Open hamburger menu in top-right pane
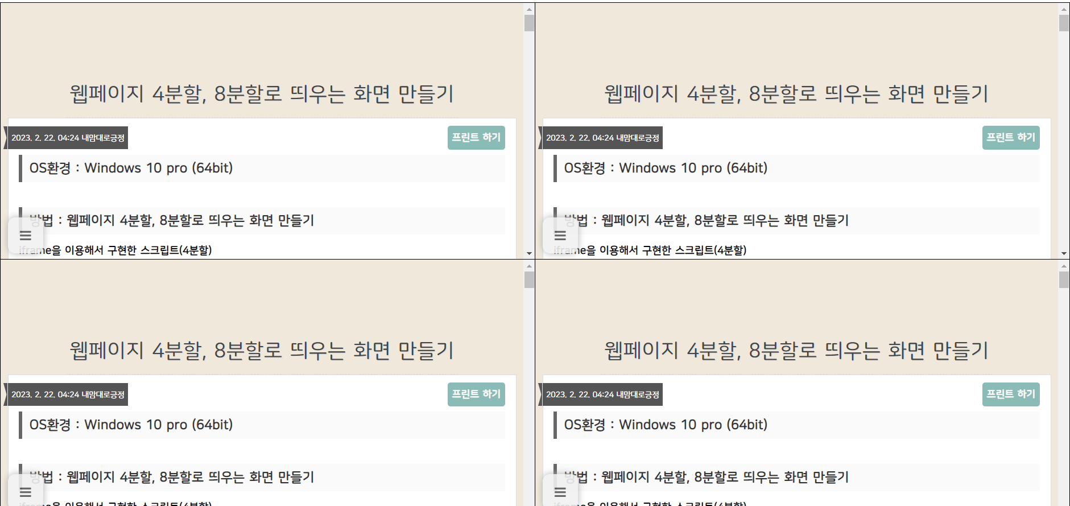This screenshot has height=506, width=1070. (560, 236)
